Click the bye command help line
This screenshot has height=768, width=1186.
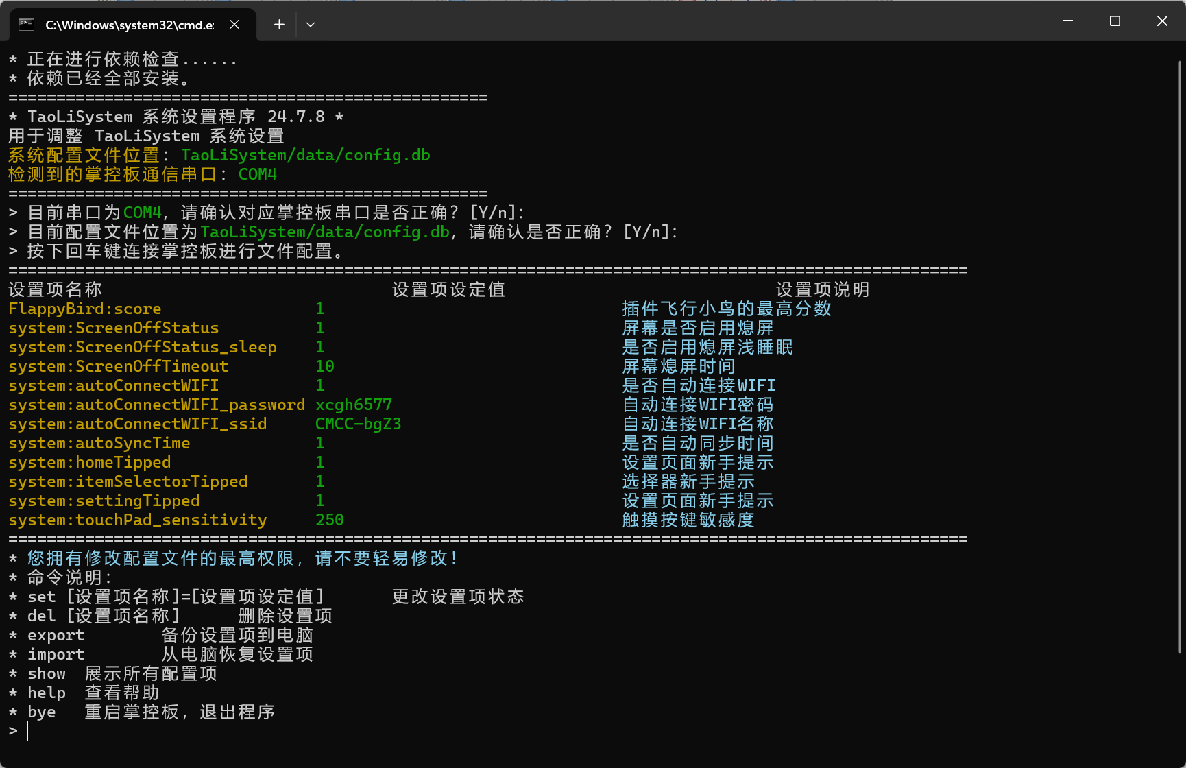(x=142, y=712)
